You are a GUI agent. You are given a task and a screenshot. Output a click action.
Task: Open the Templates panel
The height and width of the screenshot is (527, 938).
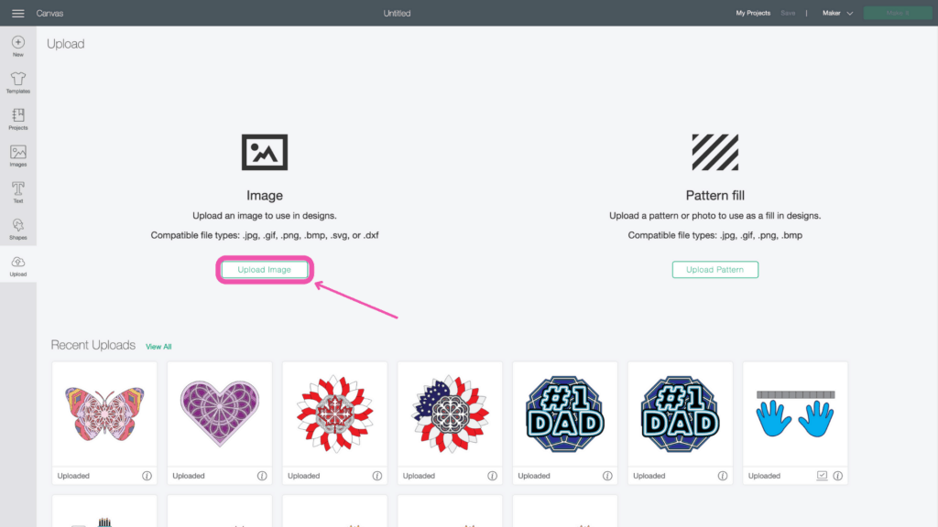tap(18, 82)
